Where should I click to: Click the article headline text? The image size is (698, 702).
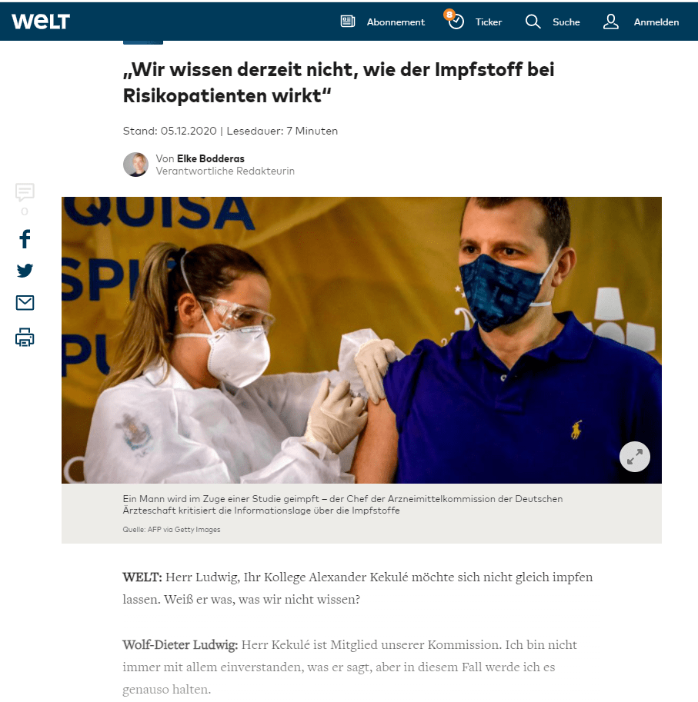339,82
